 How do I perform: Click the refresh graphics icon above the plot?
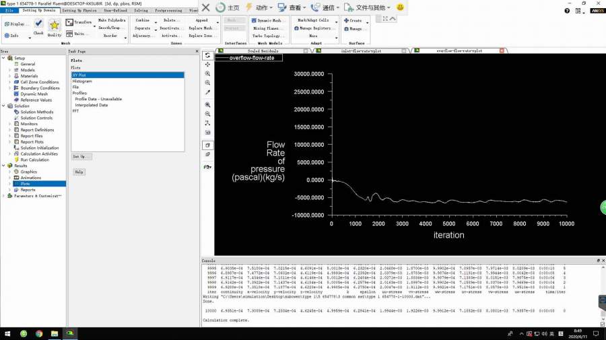tap(208, 56)
